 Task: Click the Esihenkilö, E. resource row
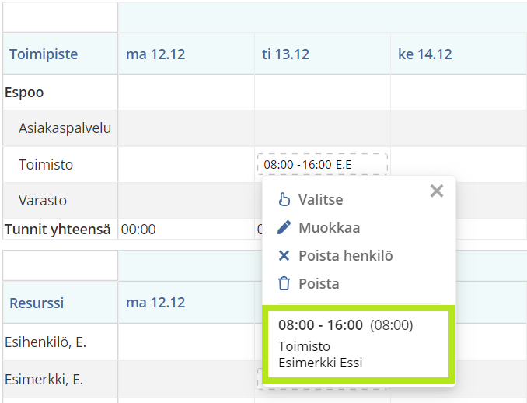pos(44,342)
